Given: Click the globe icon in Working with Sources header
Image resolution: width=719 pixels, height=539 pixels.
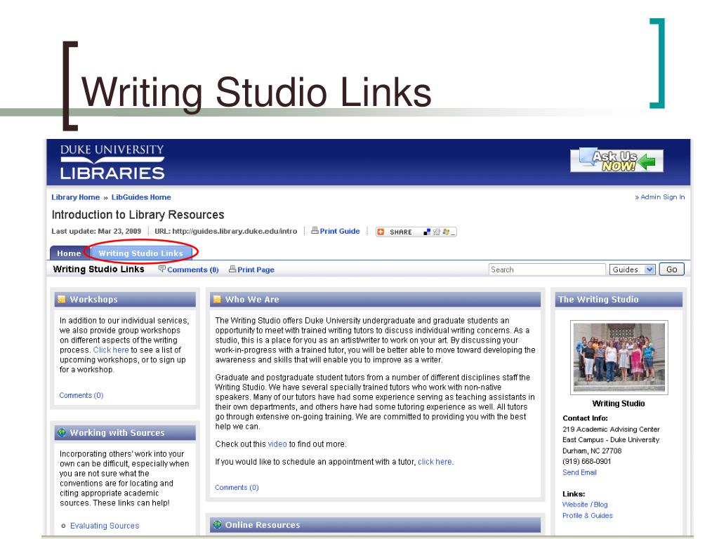Looking at the screenshot, I should [x=62, y=432].
